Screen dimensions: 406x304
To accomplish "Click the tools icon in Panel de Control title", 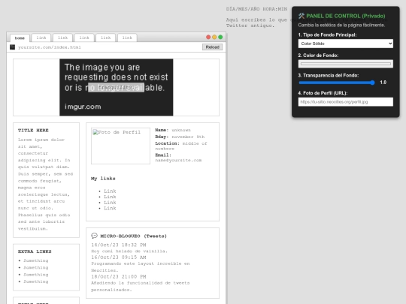I will click(301, 16).
